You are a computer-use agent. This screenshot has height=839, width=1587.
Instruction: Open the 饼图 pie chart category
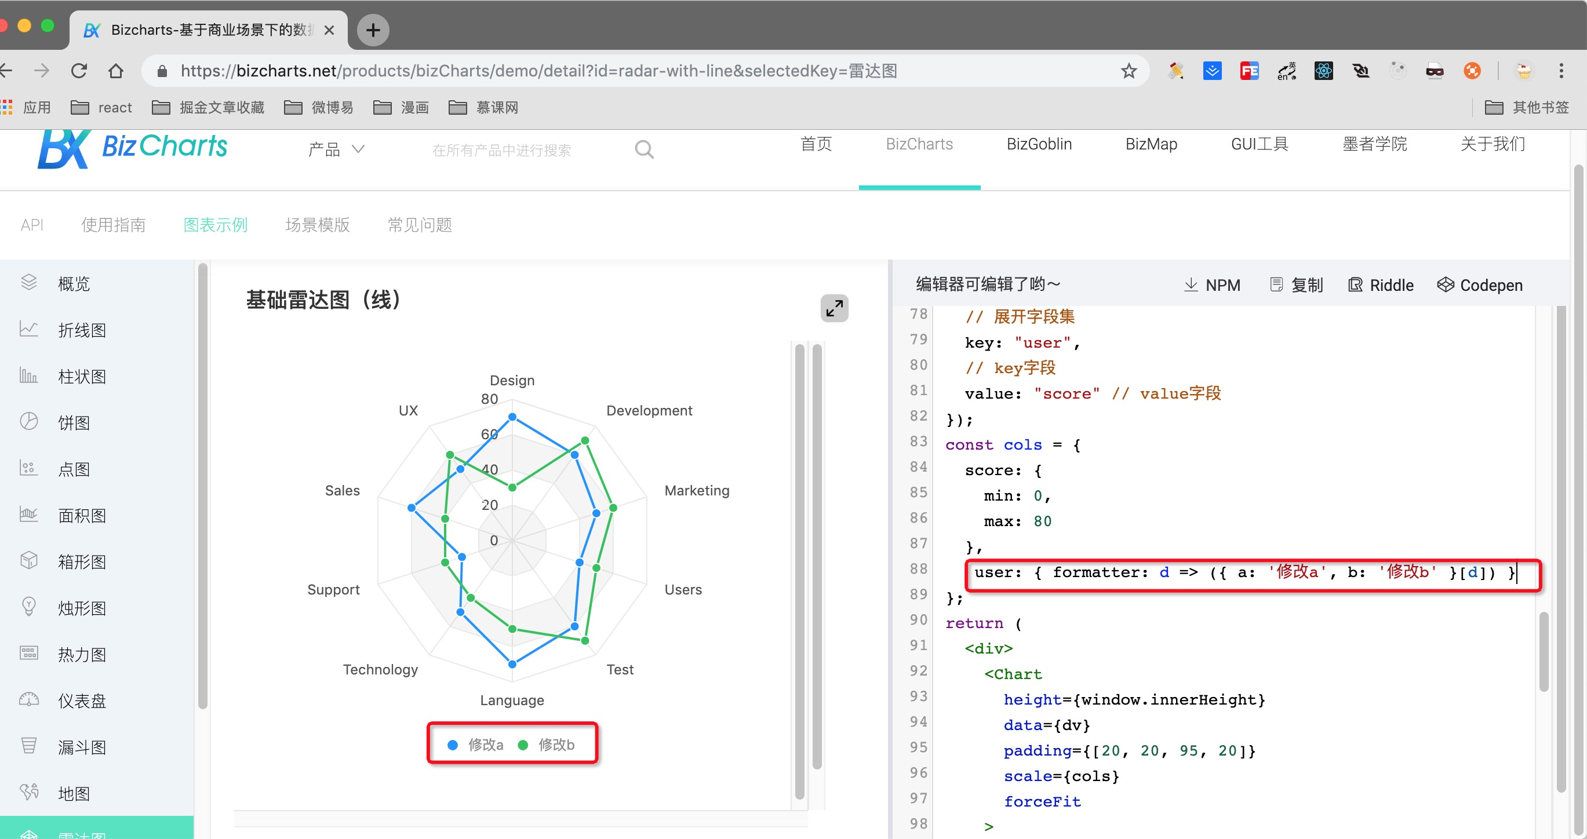tap(73, 422)
